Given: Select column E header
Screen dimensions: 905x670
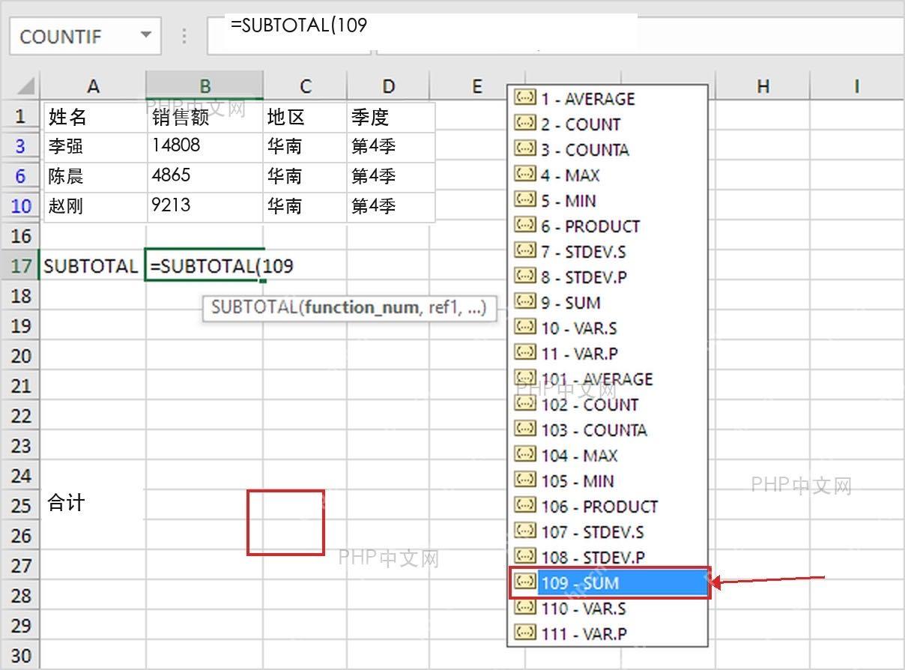Looking at the screenshot, I should point(476,86).
